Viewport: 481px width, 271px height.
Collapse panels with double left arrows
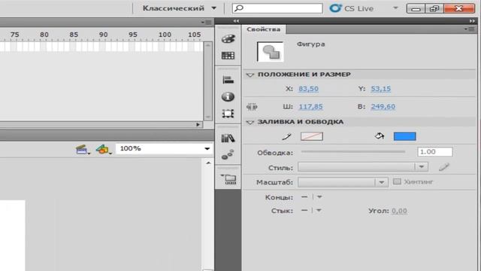[236, 21]
